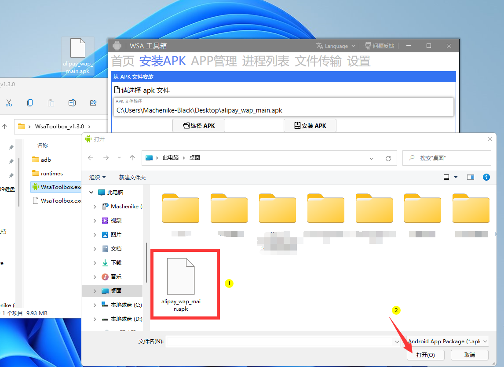Select 下载 in the navigation tree
The height and width of the screenshot is (367, 504).
[x=116, y=262]
